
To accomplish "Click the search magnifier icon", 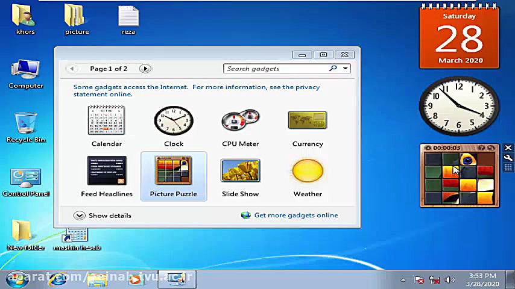I will point(333,68).
